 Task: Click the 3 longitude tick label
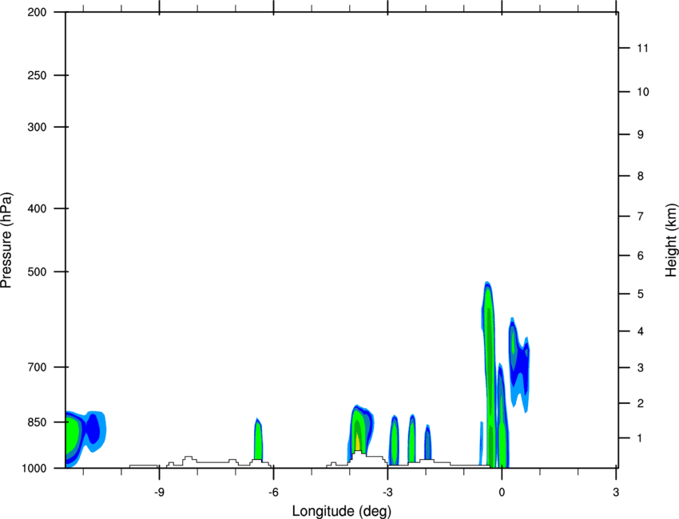coord(616,493)
